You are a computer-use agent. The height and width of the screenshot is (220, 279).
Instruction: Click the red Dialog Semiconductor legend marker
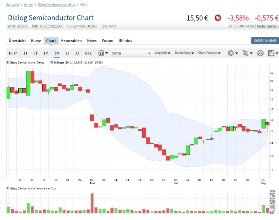pyautogui.click(x=8, y=63)
